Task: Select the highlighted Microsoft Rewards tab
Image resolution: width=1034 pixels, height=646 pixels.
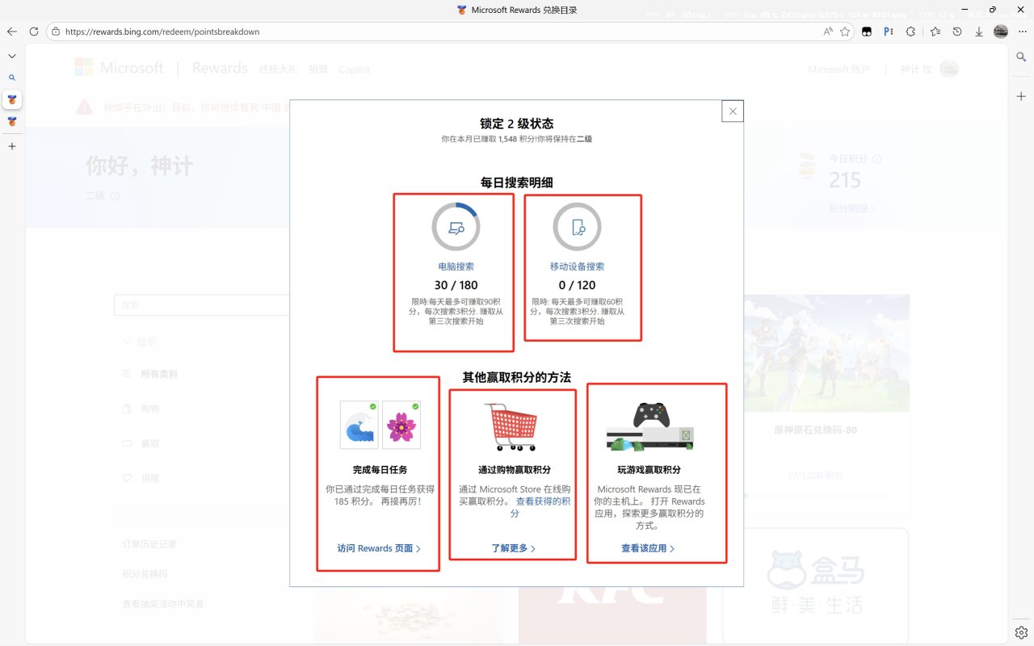Action: [12, 99]
